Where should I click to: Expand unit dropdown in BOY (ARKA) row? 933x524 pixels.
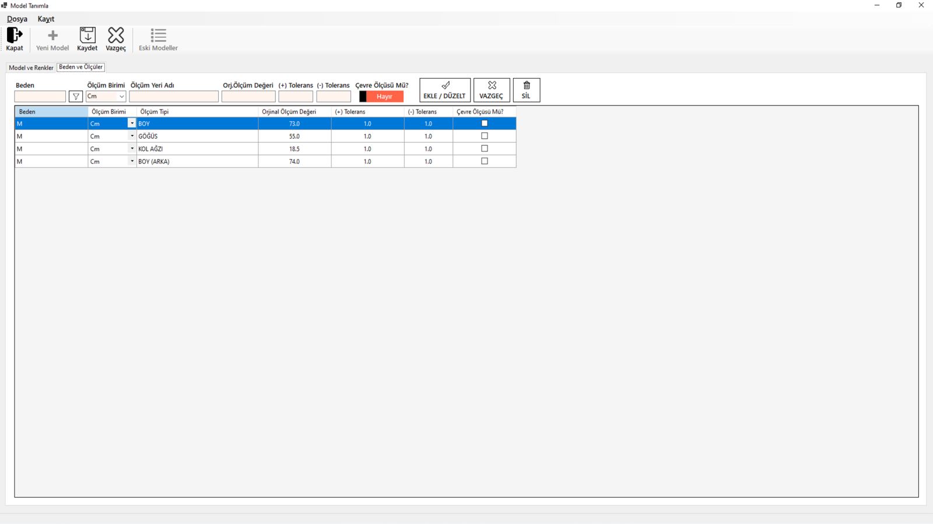point(132,162)
